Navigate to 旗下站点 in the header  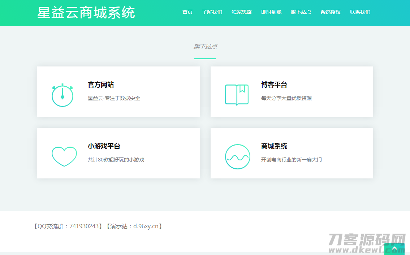pos(301,12)
